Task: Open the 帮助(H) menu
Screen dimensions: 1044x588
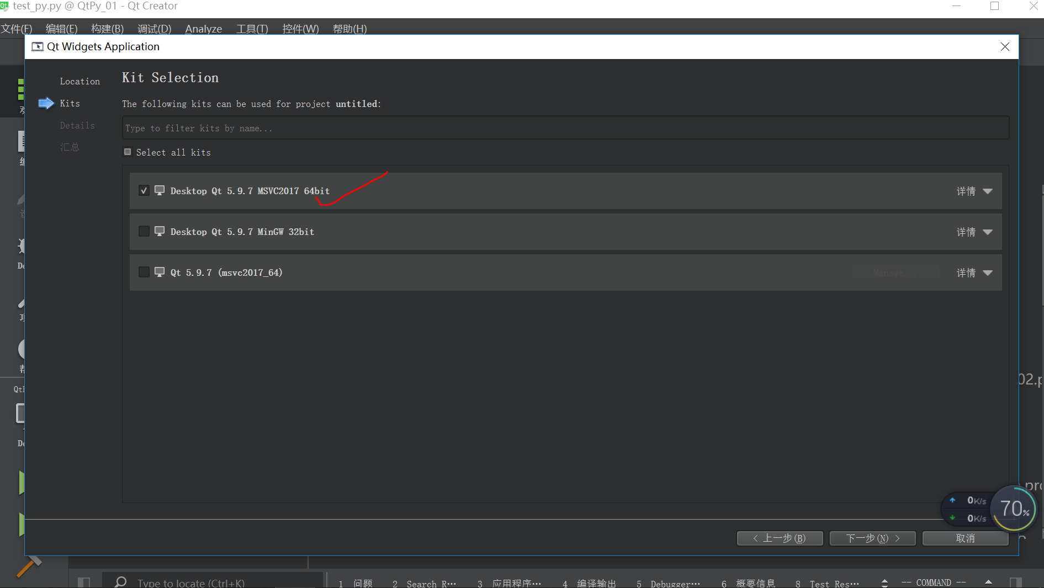Action: click(349, 29)
